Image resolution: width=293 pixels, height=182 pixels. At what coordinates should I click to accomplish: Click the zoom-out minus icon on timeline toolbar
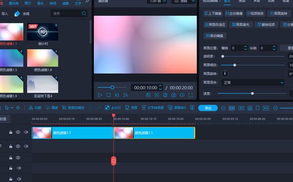tap(275, 108)
